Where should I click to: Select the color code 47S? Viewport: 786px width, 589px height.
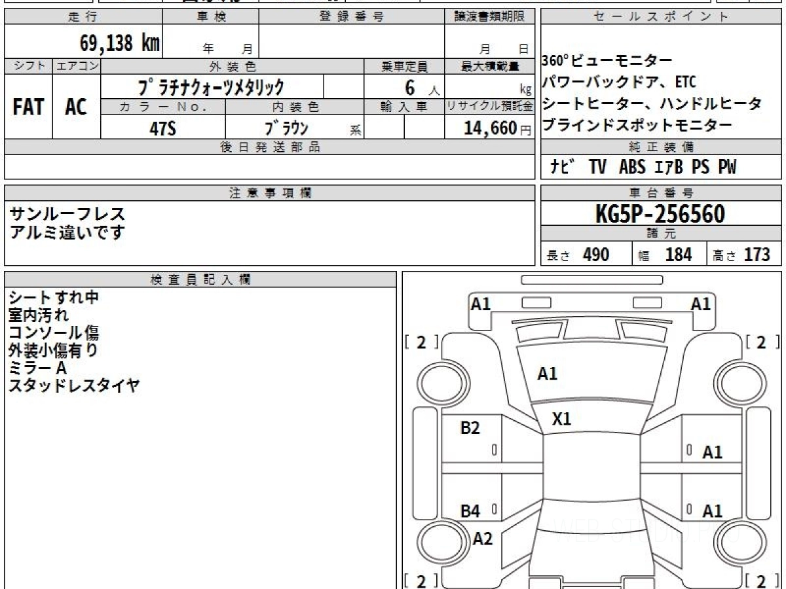[x=162, y=128]
